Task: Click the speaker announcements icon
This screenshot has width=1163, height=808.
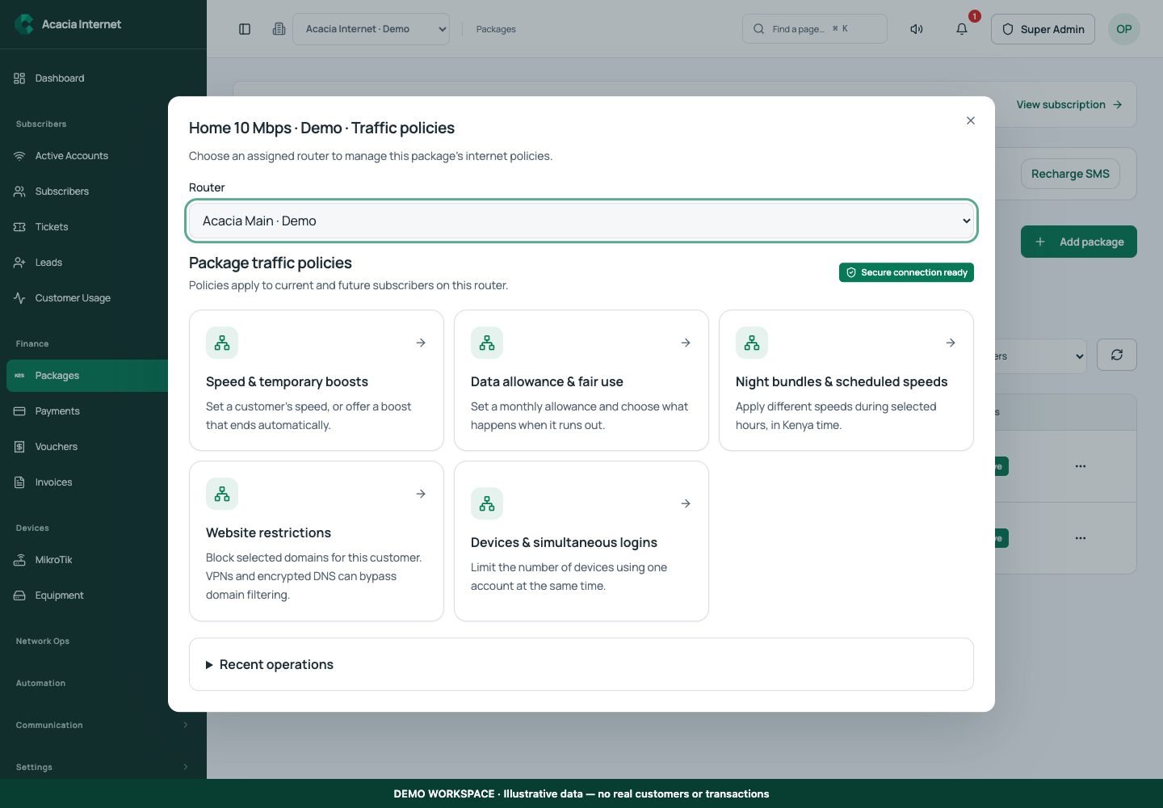Action: click(917, 29)
